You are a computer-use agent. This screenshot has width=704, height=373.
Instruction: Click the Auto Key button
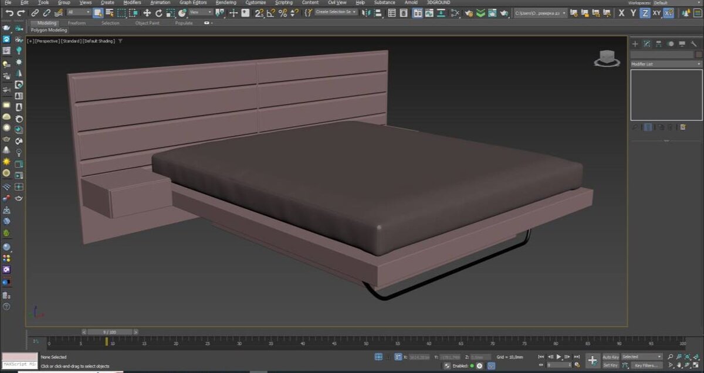[x=611, y=357]
